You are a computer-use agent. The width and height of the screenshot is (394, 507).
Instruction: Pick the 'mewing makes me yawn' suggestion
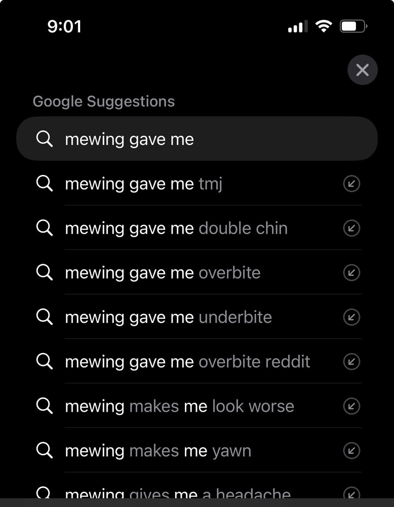click(158, 451)
